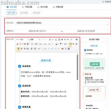Select the 基本设置 sub-tab
This screenshot has height=109, width=111.
click(x=12, y=13)
